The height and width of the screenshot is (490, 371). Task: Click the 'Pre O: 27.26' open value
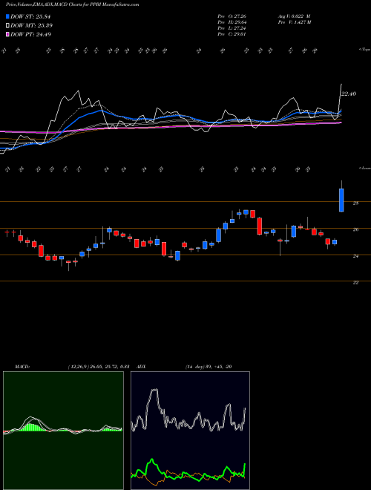coord(232,16)
